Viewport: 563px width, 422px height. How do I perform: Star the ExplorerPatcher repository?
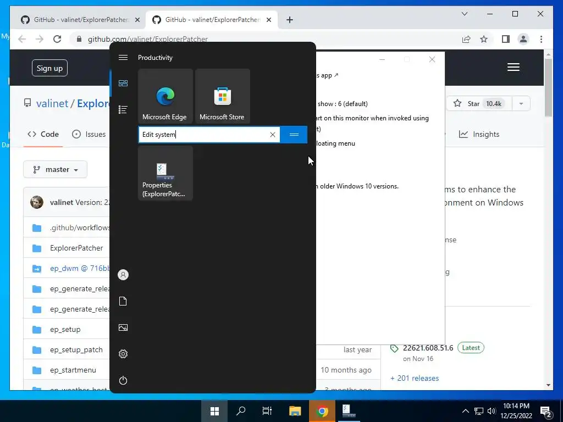[x=478, y=104]
